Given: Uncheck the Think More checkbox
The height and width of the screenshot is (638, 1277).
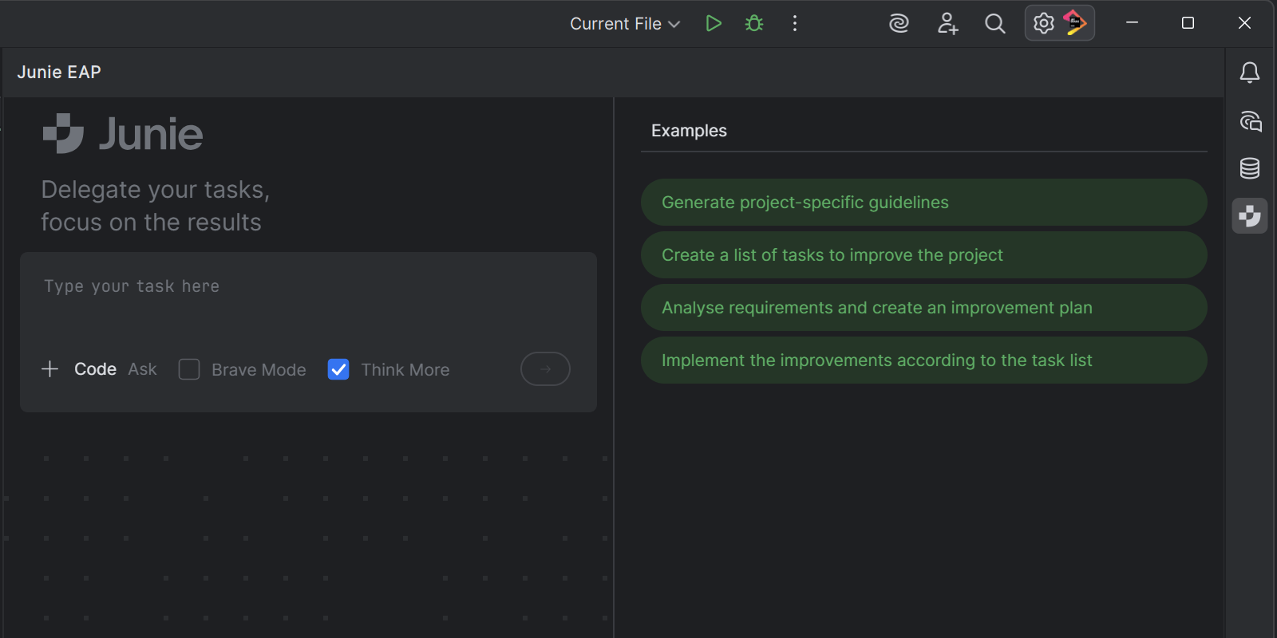Looking at the screenshot, I should click(x=338, y=369).
